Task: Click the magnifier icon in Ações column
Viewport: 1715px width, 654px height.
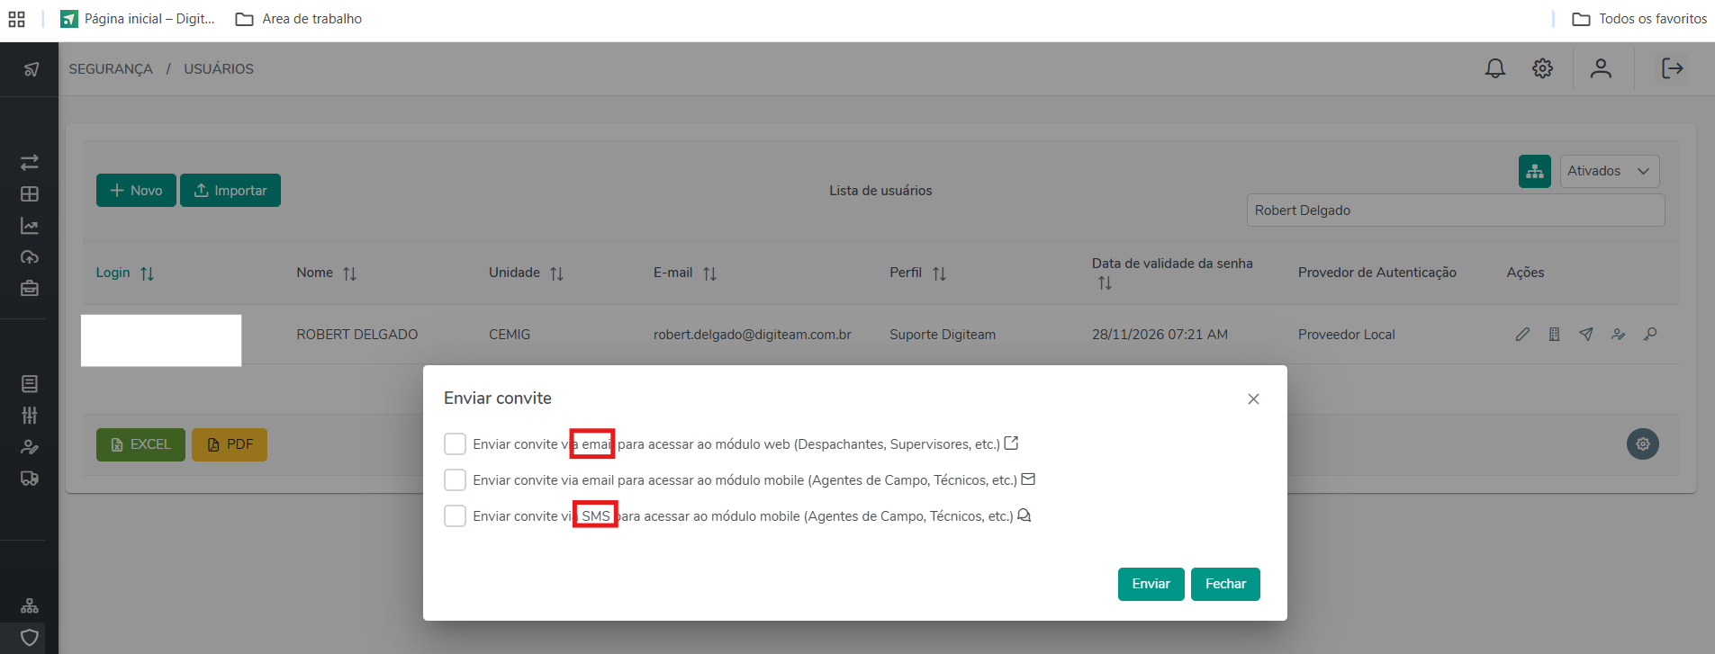Action: (x=1650, y=335)
